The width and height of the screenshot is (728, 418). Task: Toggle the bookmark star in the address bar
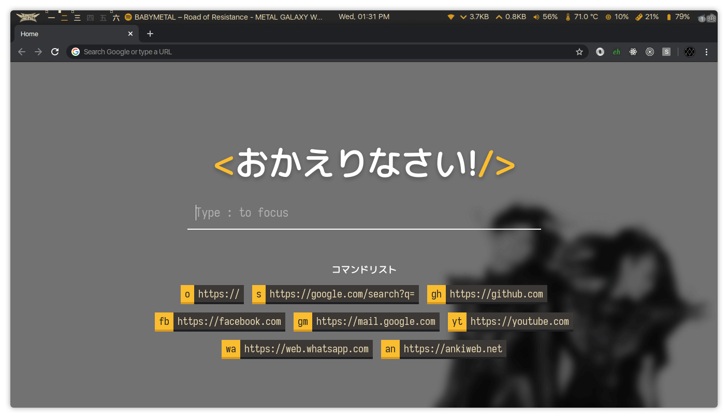coord(579,52)
